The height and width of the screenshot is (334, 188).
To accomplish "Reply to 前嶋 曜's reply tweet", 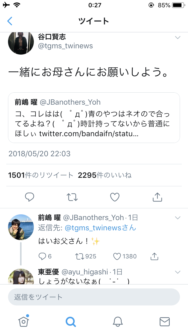I will point(43,256).
